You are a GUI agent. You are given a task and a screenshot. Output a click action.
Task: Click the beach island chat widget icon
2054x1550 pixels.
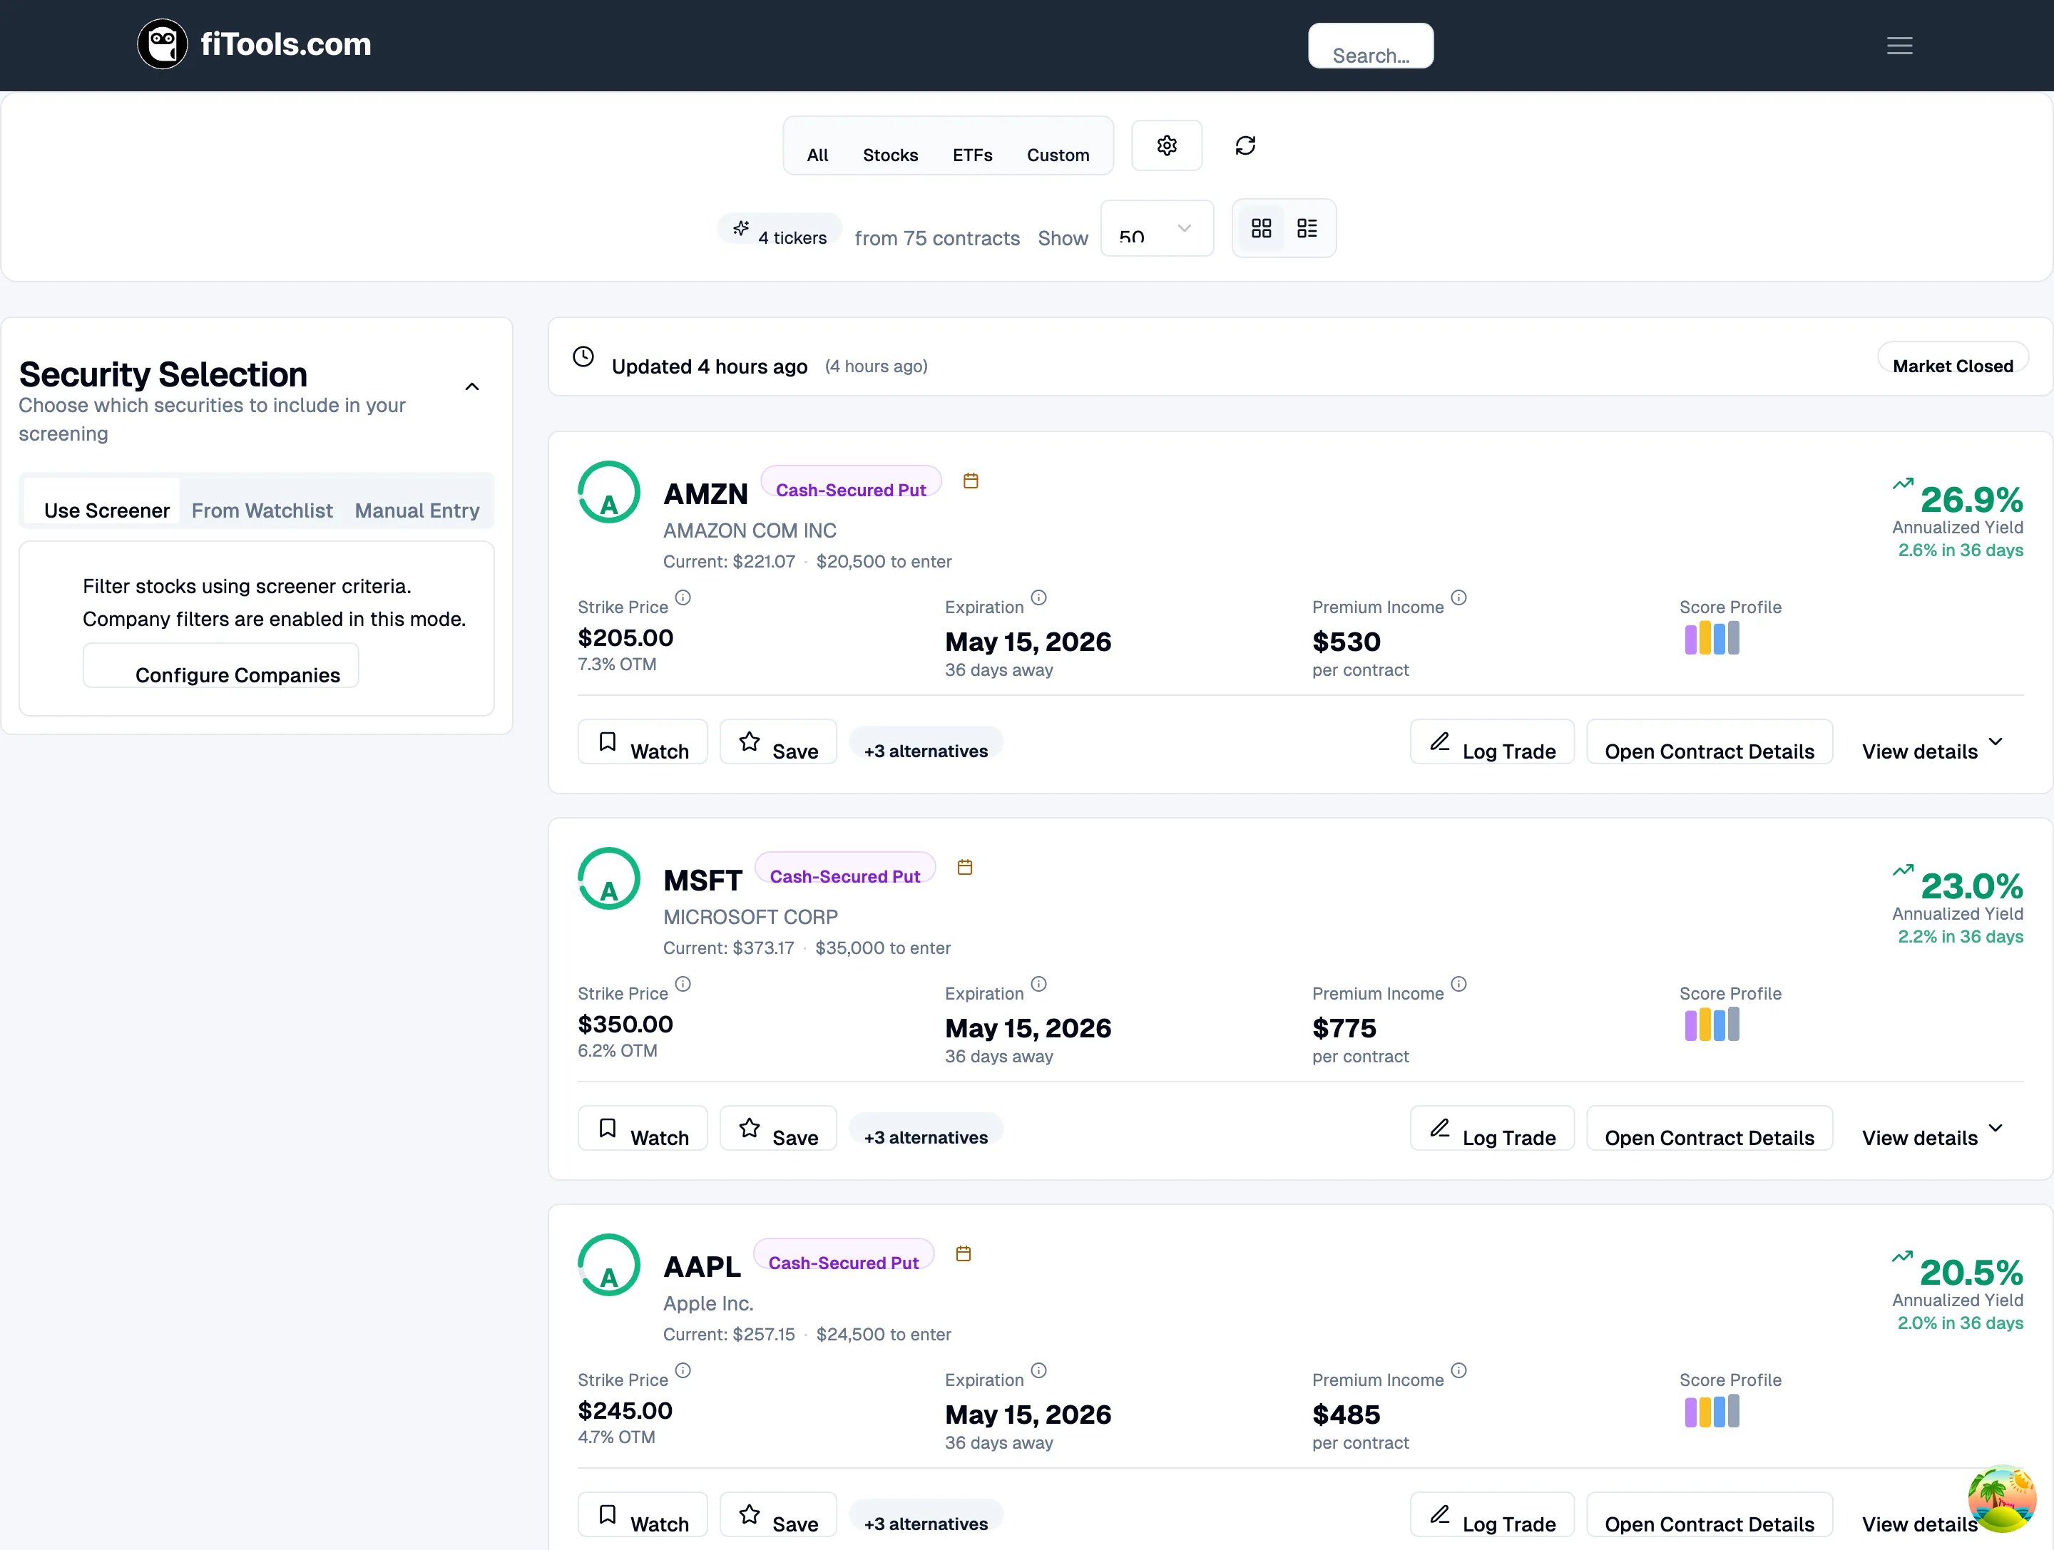pos(2001,1499)
